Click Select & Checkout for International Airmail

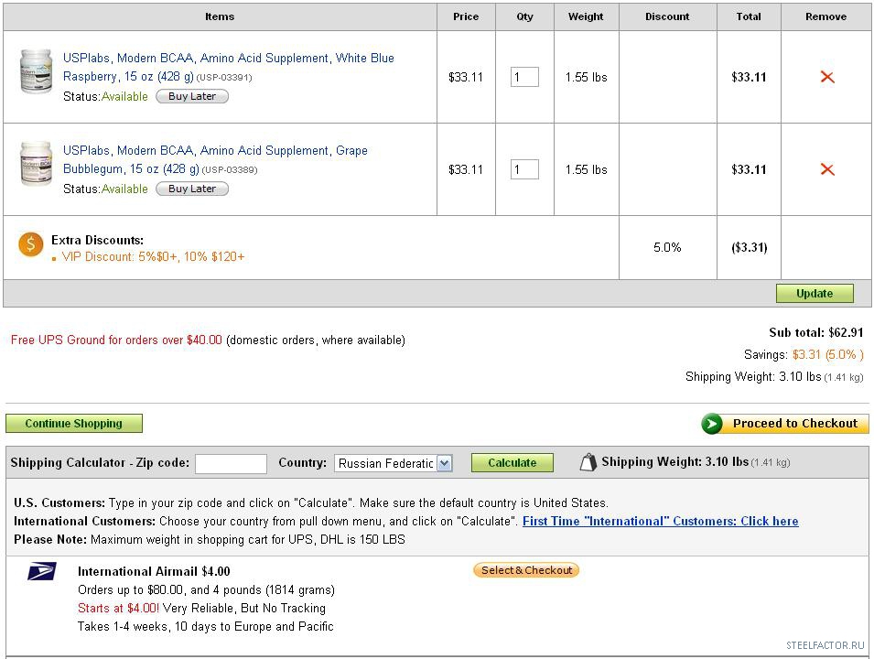pos(526,570)
